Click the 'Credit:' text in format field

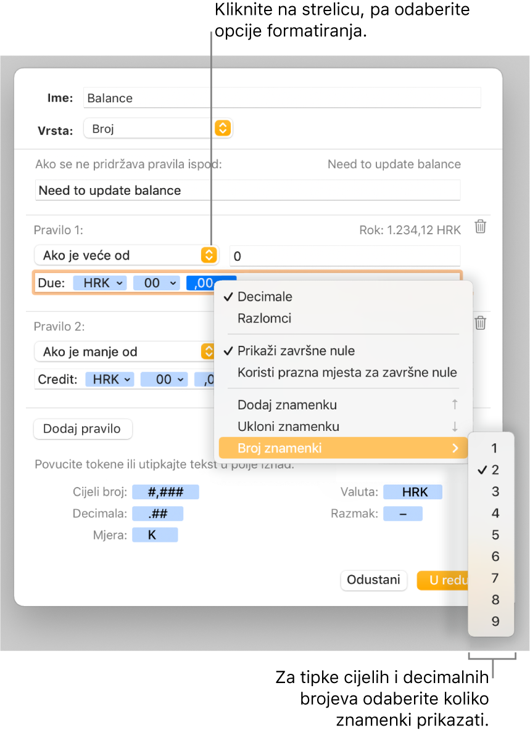(57, 380)
